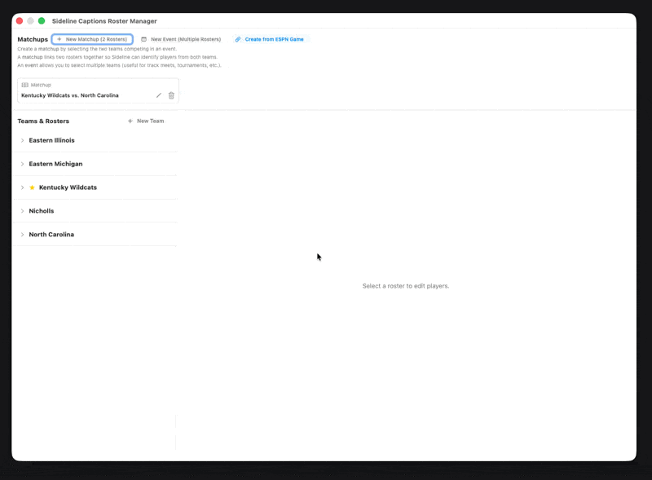Click the calendar icon beside New Event

point(144,39)
